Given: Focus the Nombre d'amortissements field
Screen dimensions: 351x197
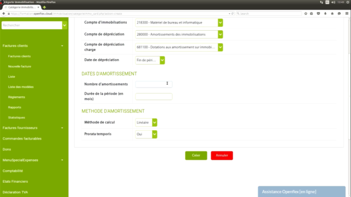Looking at the screenshot, I should (154, 84).
